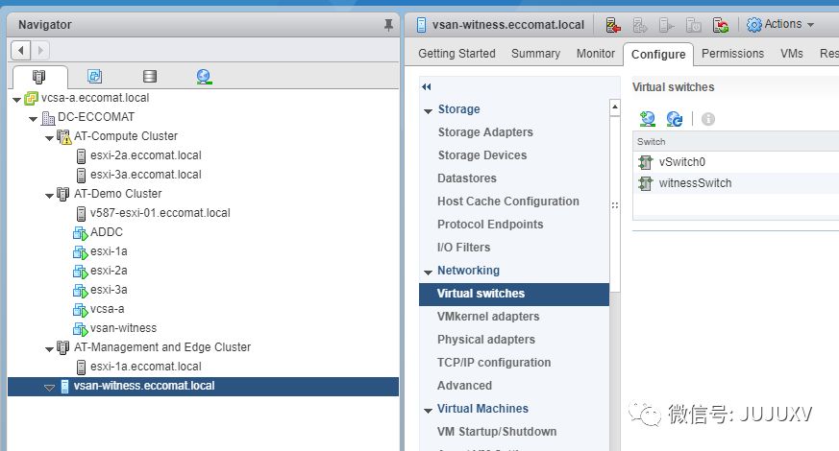839x451 pixels.
Task: Switch to the Monitor tab
Action: [596, 54]
